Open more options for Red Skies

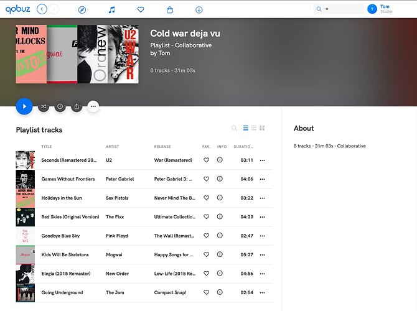(x=262, y=217)
